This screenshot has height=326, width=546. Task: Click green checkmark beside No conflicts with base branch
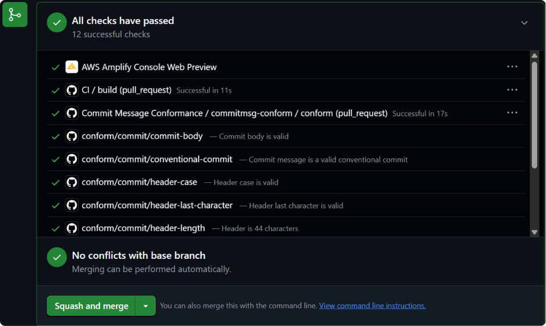(57, 257)
